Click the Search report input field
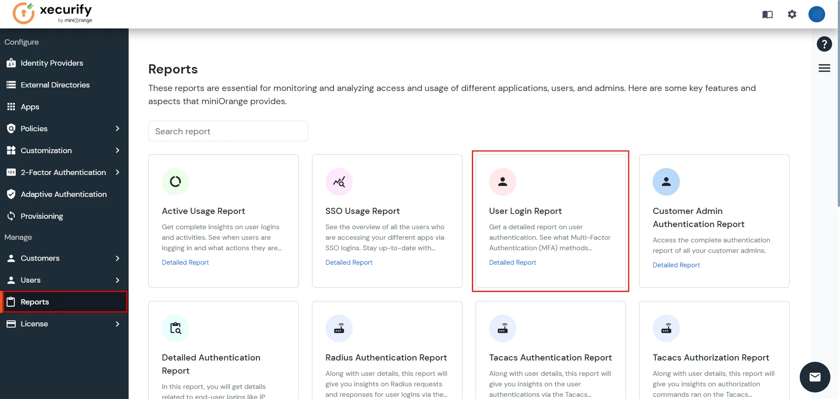Viewport: 840px width, 399px height. tap(228, 131)
